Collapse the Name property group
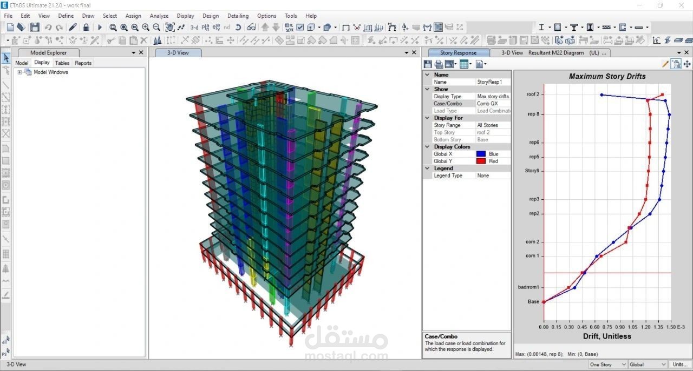 [427, 75]
